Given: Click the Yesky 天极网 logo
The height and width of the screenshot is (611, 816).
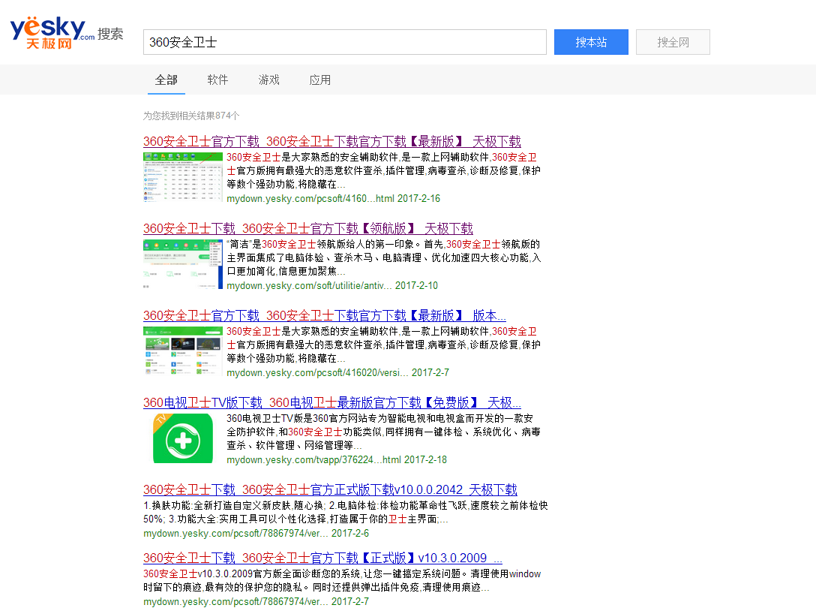Looking at the screenshot, I should click(52, 33).
